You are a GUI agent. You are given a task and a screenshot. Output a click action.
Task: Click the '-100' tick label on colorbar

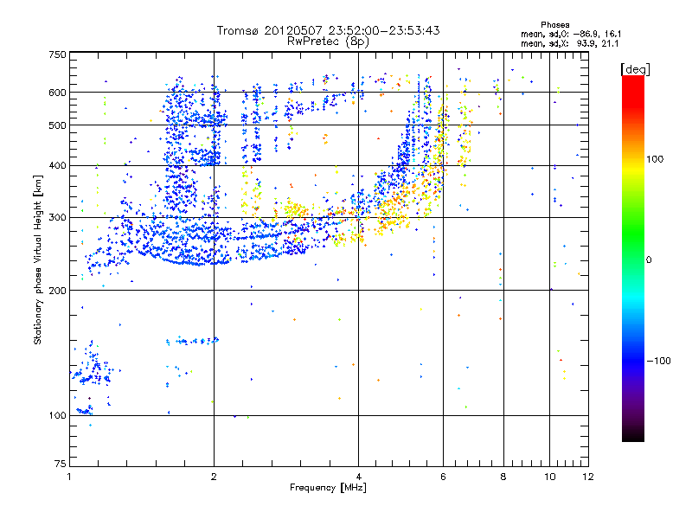pyautogui.click(x=659, y=361)
